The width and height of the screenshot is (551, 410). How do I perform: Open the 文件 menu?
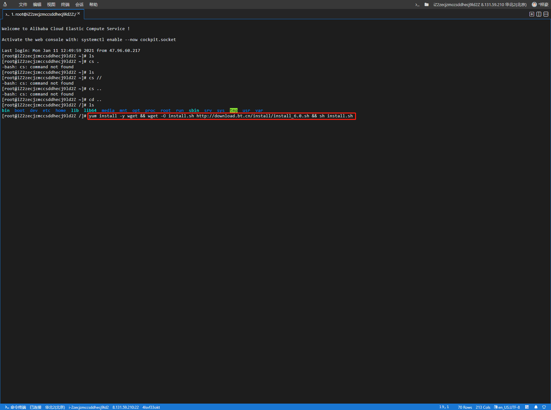(x=23, y=4)
